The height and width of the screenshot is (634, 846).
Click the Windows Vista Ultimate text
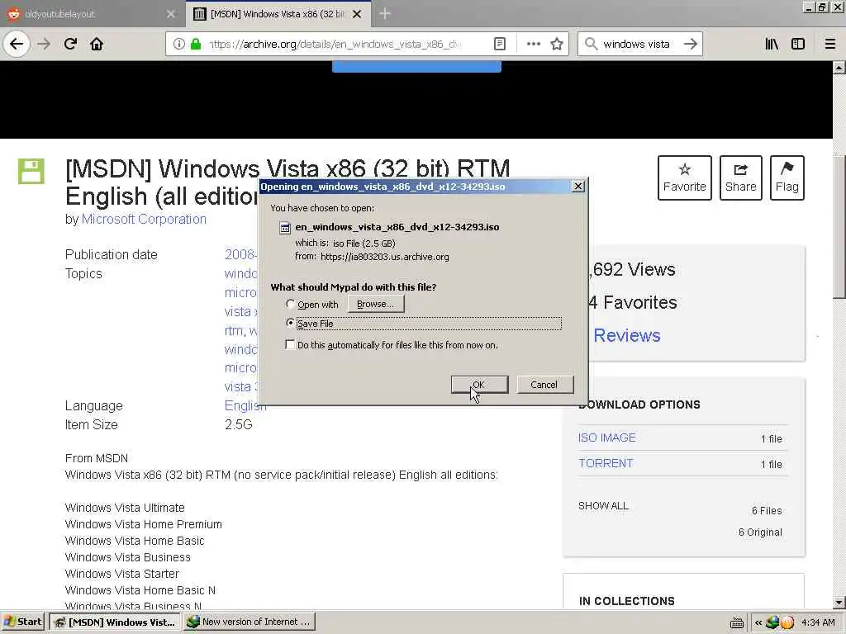pos(125,508)
